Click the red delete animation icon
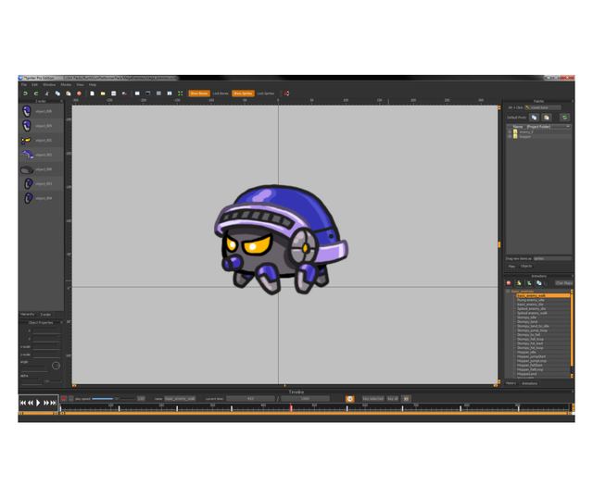Image resolution: width=593 pixels, height=498 pixels. 509,283
